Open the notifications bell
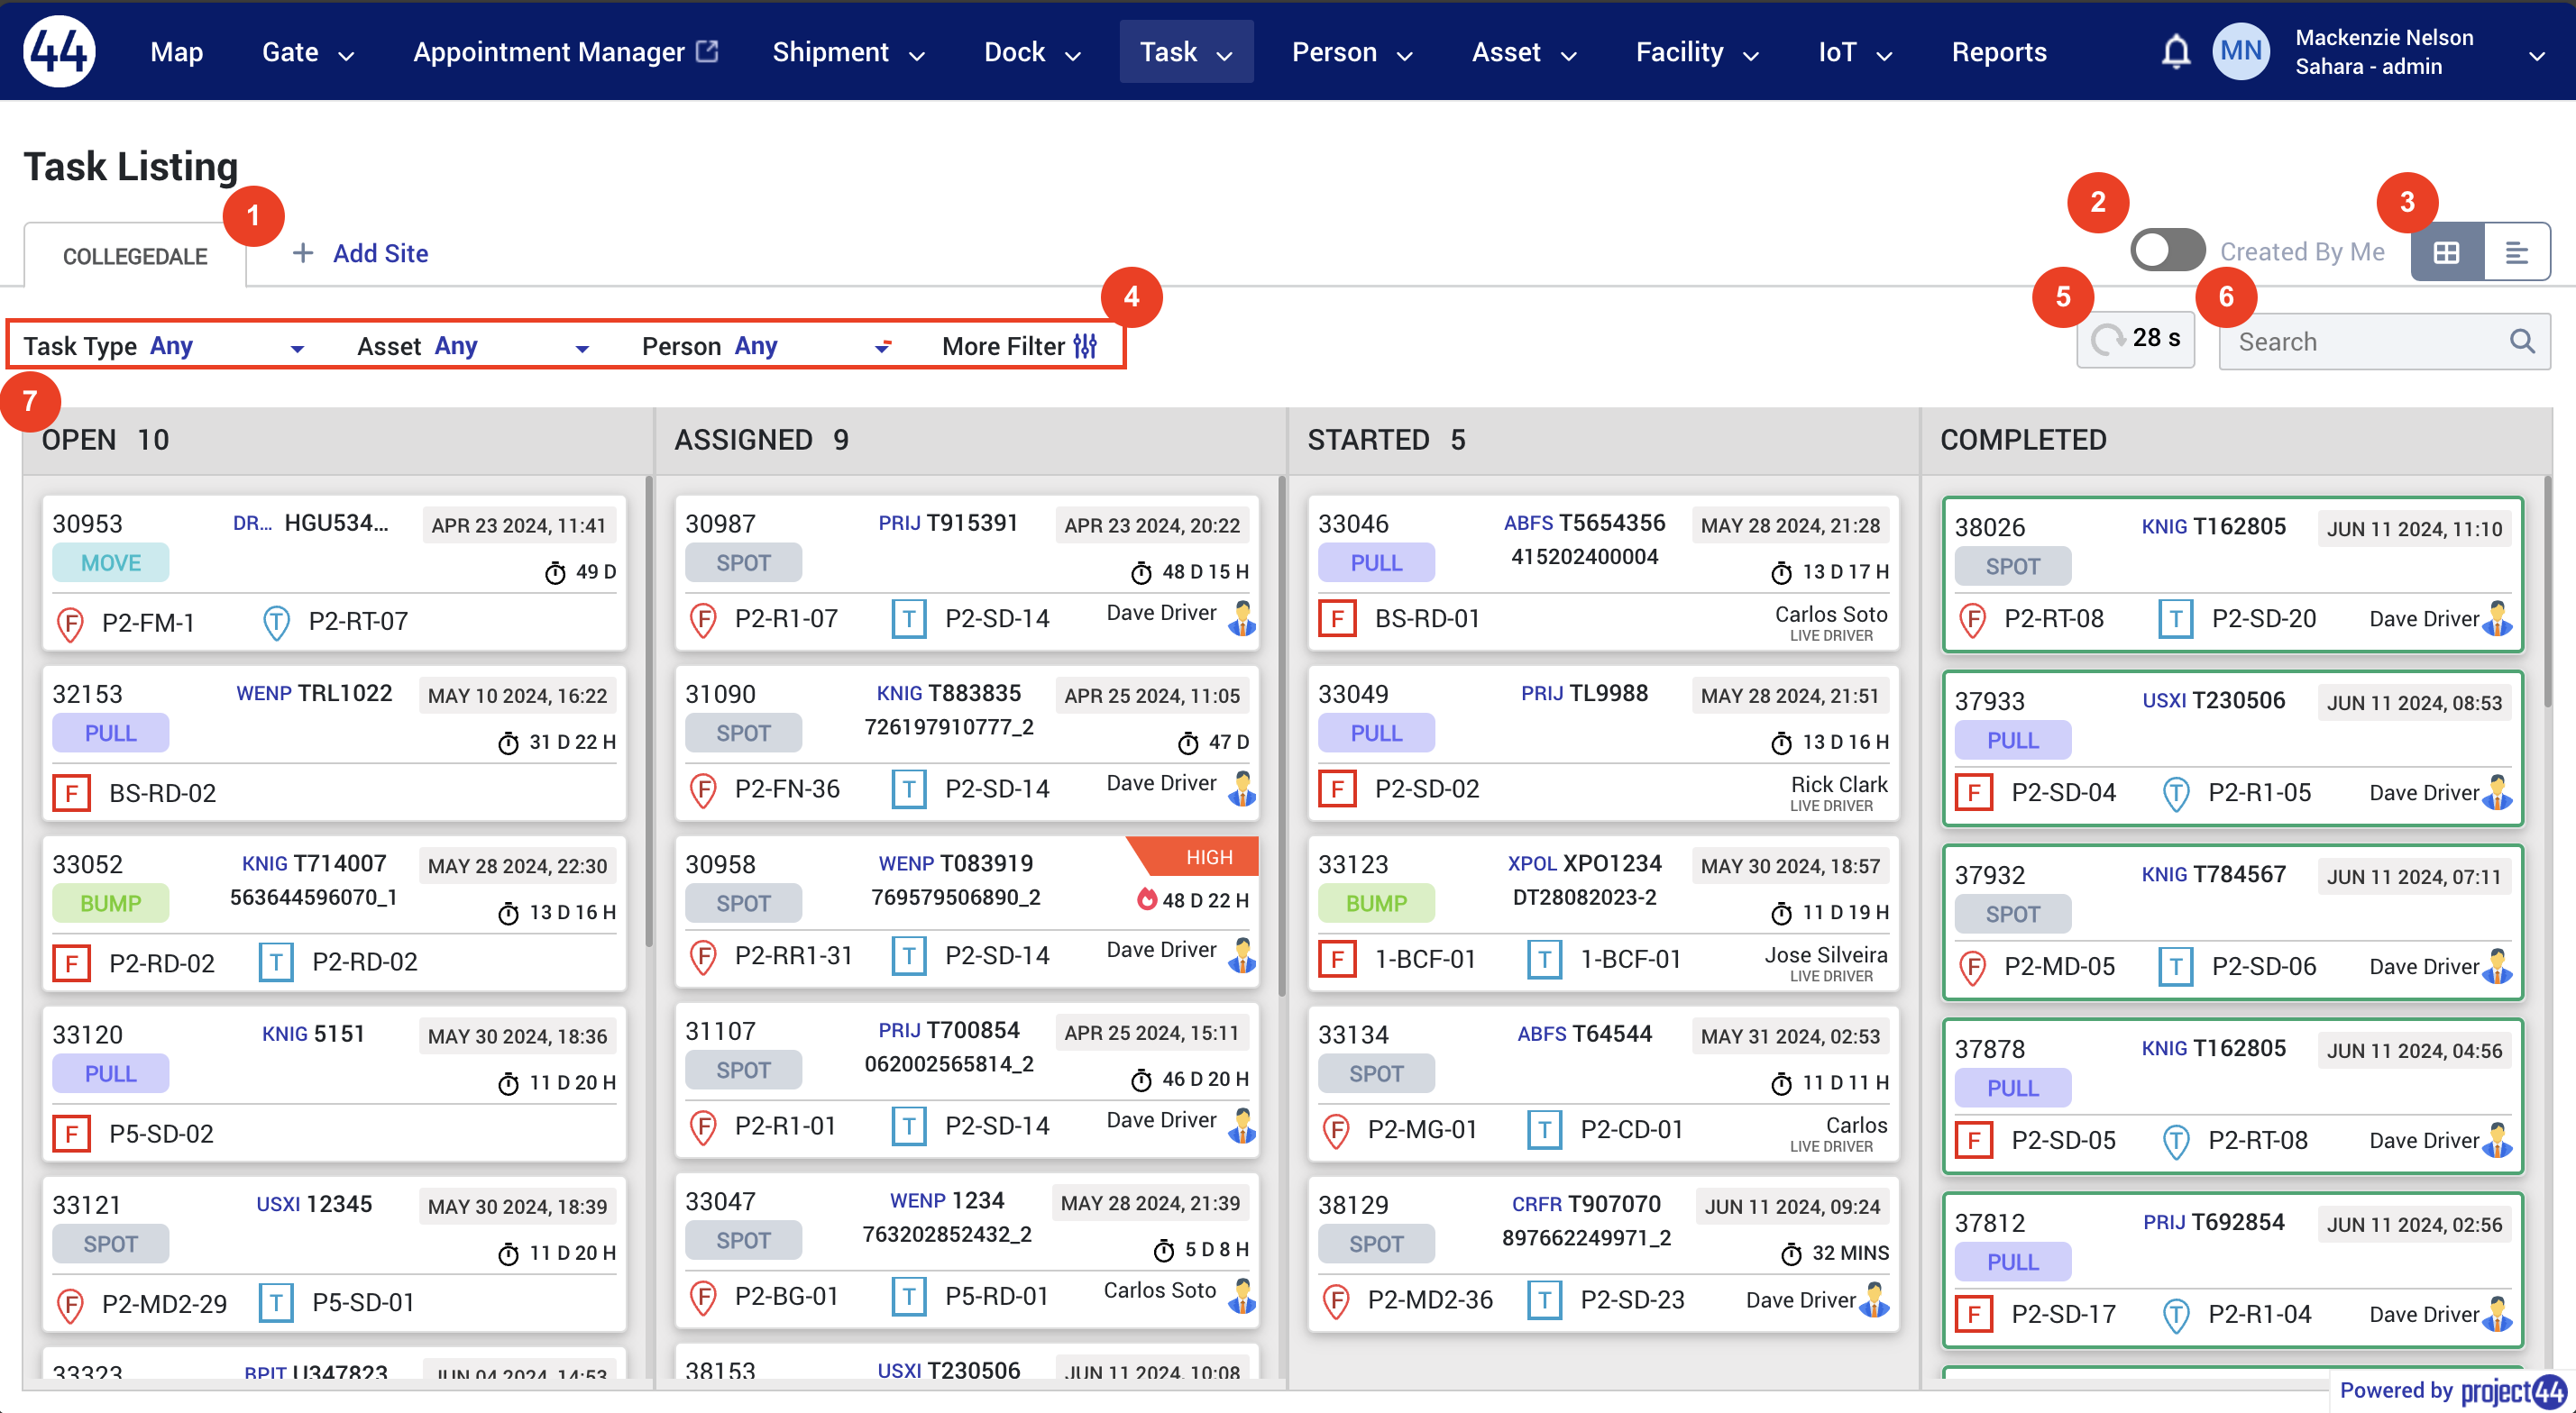The image size is (2576, 1413). point(2175,52)
